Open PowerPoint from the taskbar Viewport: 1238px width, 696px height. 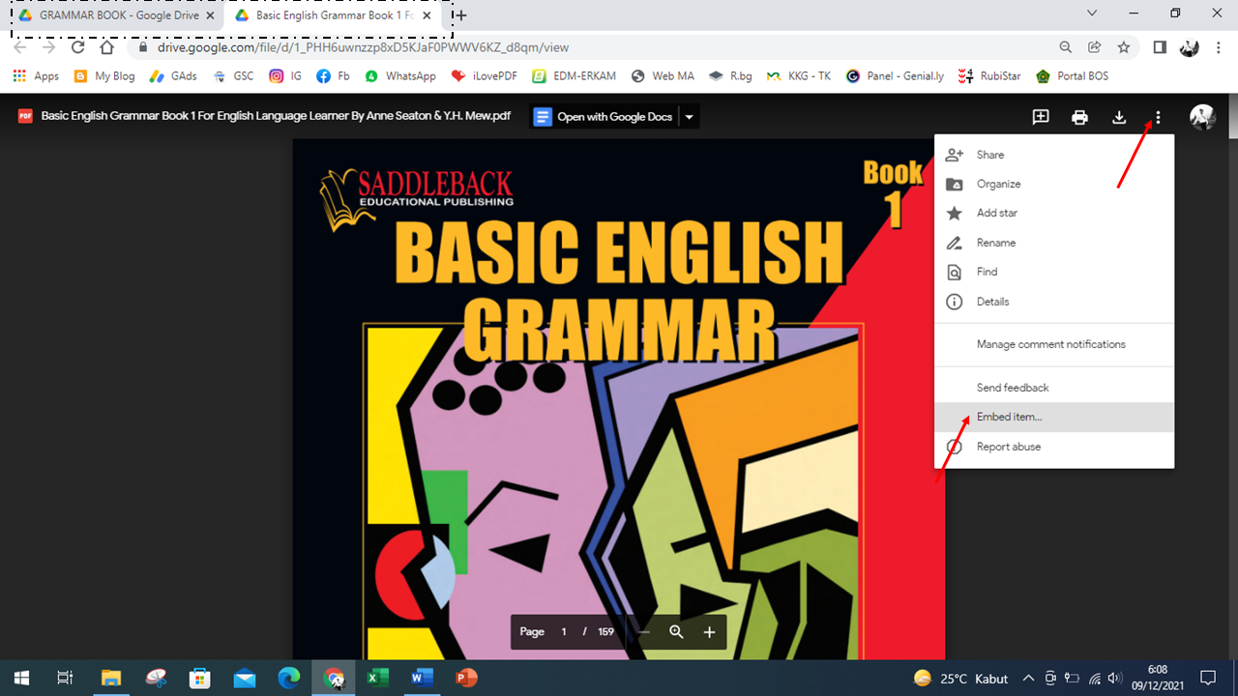(466, 678)
